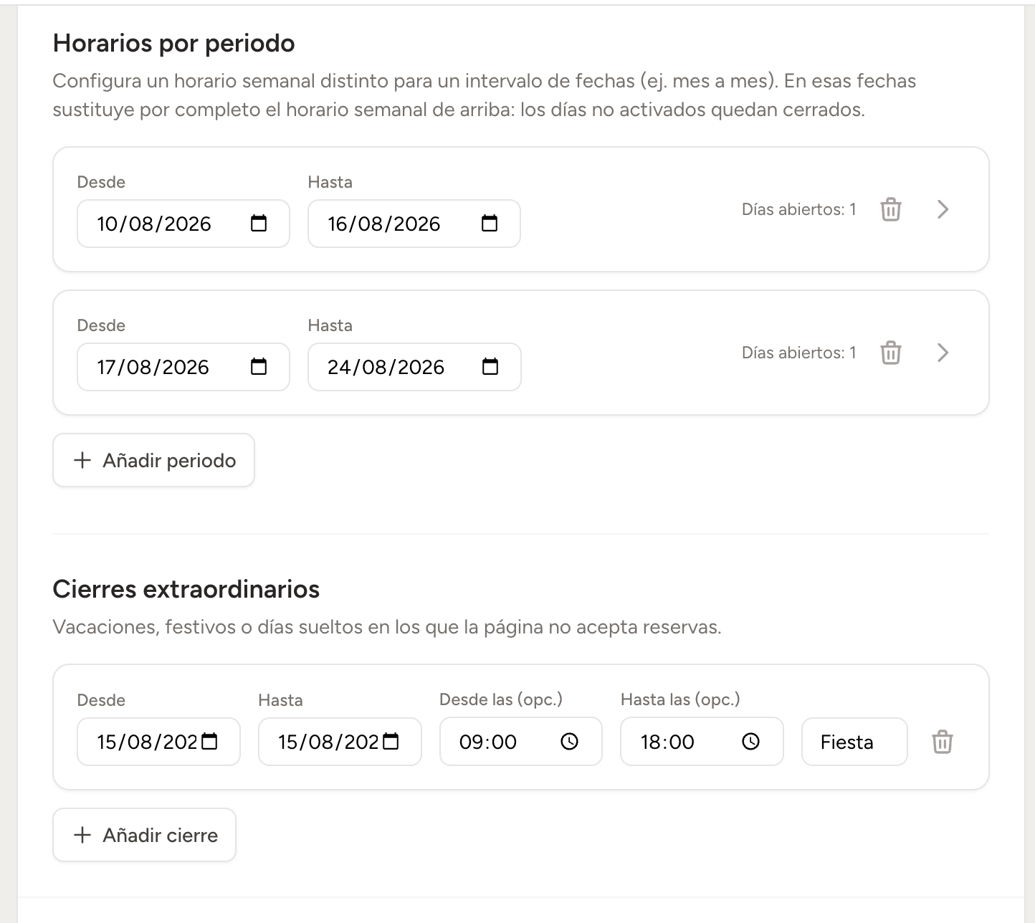Edit the Desde las 09:00 time field
The height and width of the screenshot is (923, 1035).
click(x=521, y=742)
